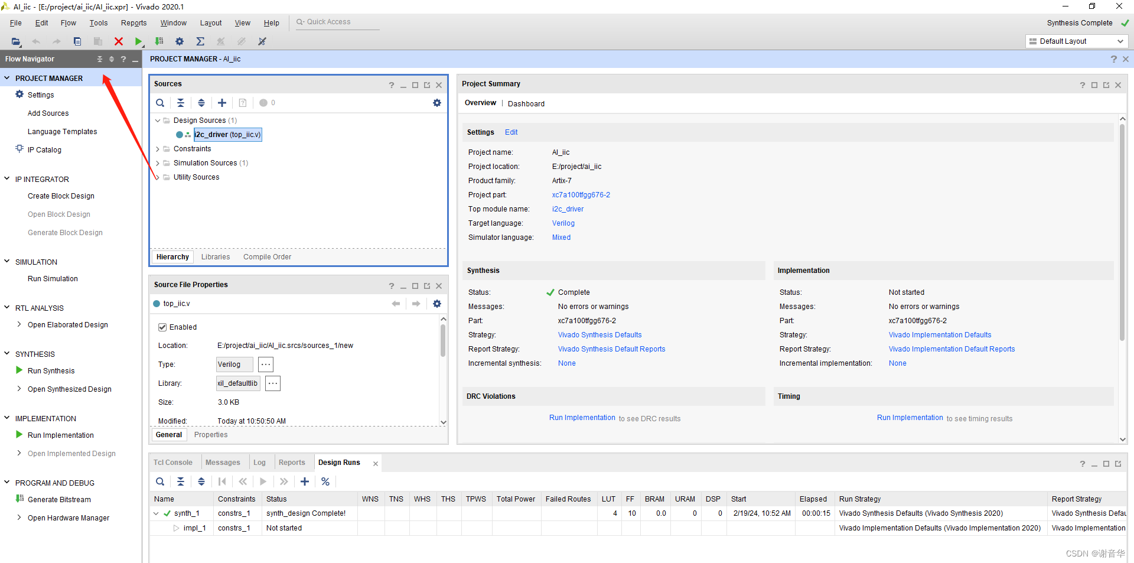
Task: Open Default Layout dropdown
Action: point(1077,41)
